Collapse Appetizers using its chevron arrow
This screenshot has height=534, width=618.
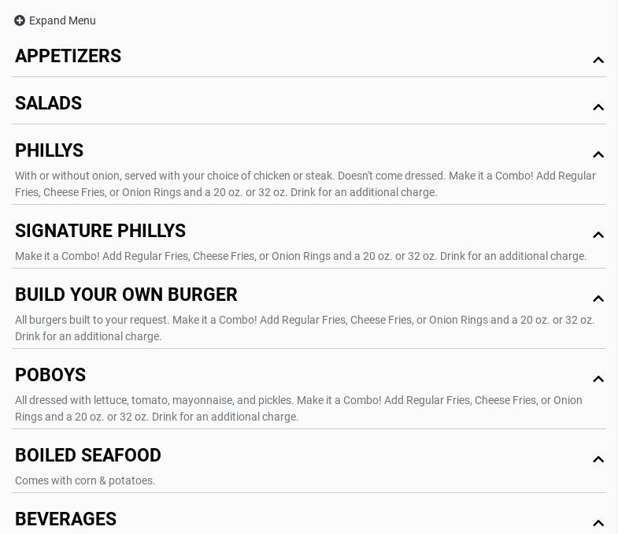point(598,60)
